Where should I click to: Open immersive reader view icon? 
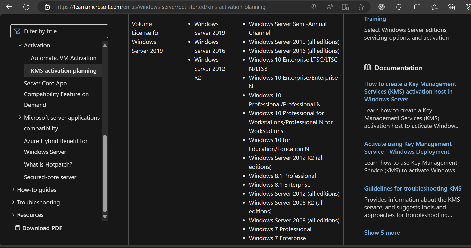tap(345, 7)
